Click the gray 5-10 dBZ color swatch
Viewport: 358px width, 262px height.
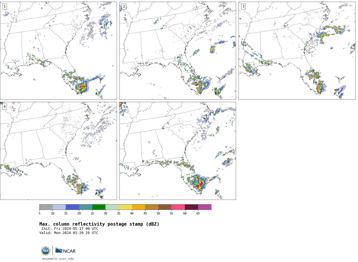[46, 207]
